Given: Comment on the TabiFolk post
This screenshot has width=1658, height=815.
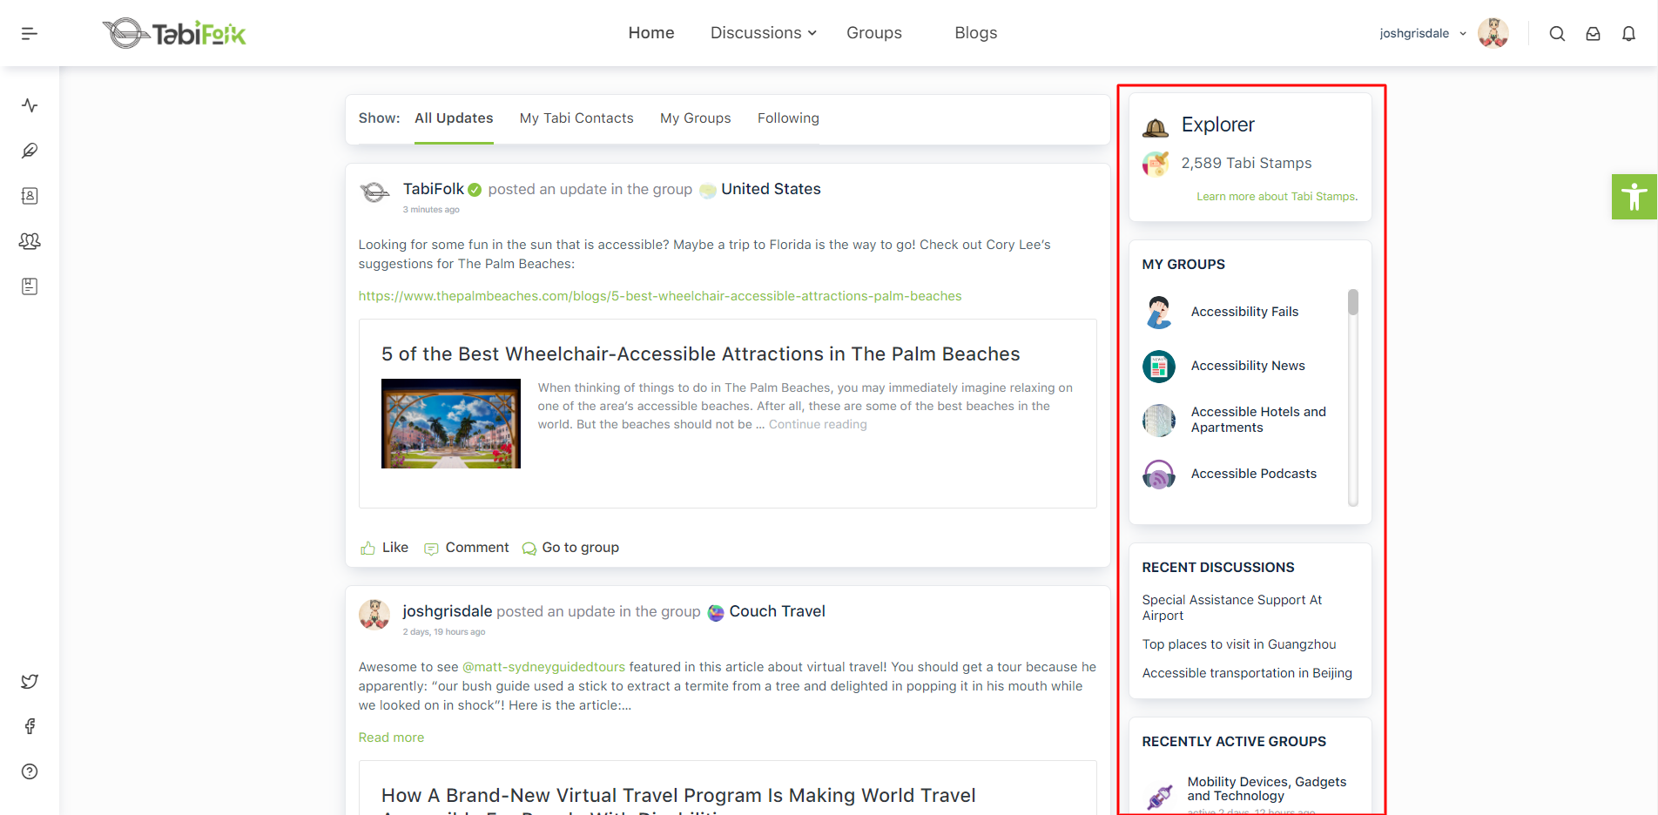Looking at the screenshot, I should tap(466, 548).
